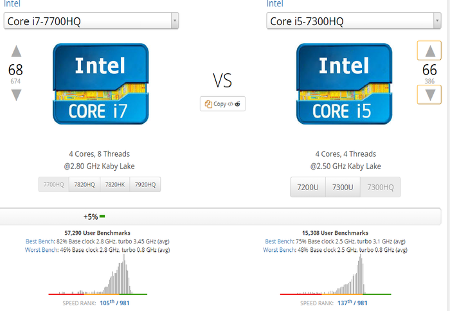This screenshot has width=450, height=311.
Task: Click the Intel Core i5 logo badge
Action: [x=344, y=84]
